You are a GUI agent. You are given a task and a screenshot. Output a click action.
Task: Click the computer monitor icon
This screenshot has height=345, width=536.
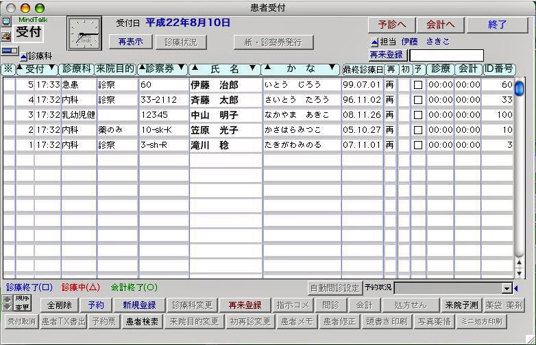pos(5,22)
